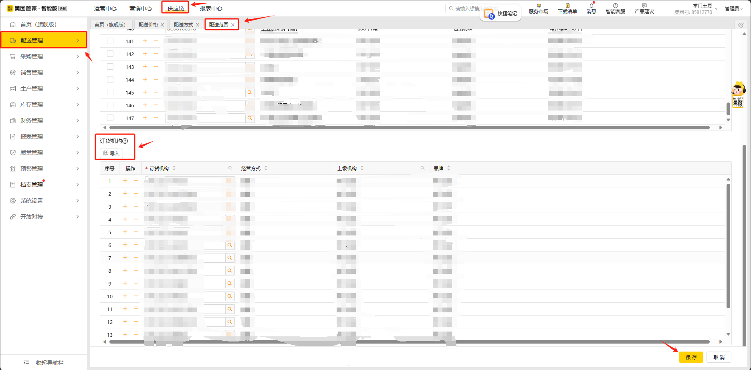Open the 管理员 user dropdown
Screen dimensions: 751x370
pos(733,9)
